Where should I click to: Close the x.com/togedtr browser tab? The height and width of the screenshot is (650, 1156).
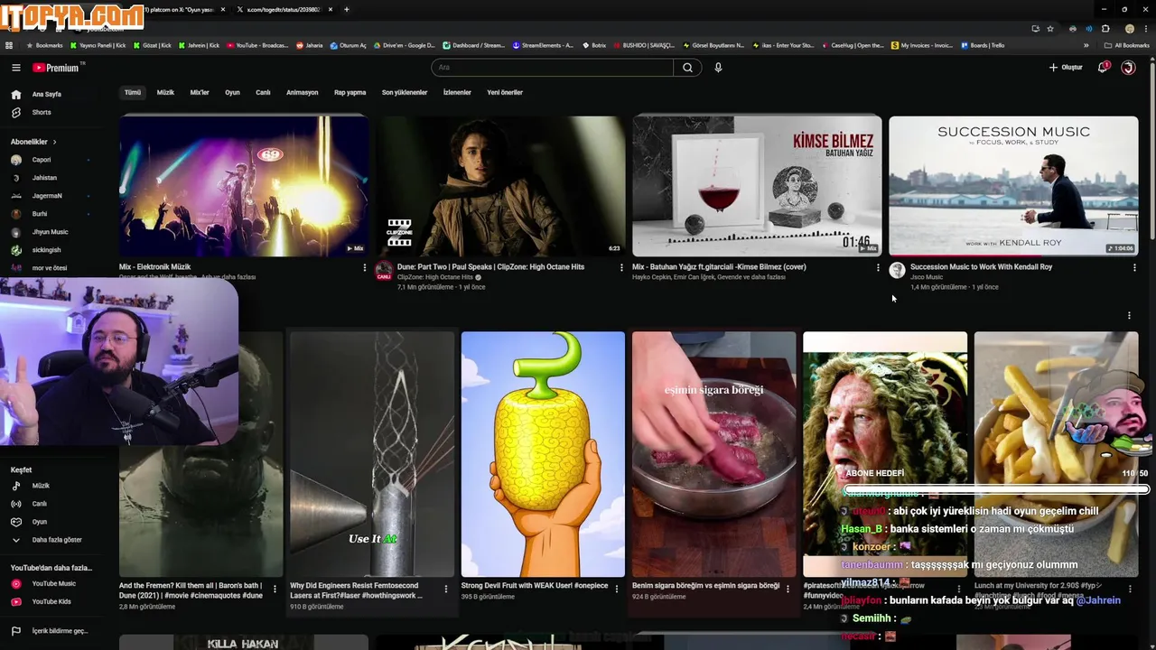pyautogui.click(x=331, y=9)
